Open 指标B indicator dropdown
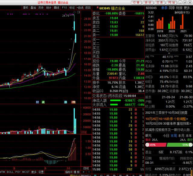193x176 pixels. (x=69, y=172)
